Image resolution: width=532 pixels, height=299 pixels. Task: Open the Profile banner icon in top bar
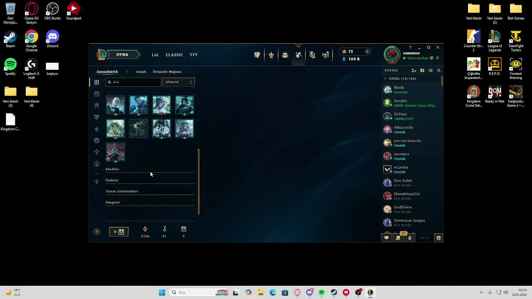click(x=312, y=55)
